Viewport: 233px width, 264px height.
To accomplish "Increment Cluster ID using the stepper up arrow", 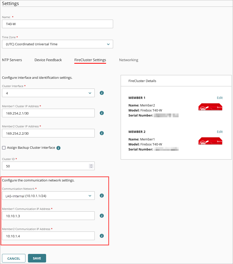I will point(91,165).
